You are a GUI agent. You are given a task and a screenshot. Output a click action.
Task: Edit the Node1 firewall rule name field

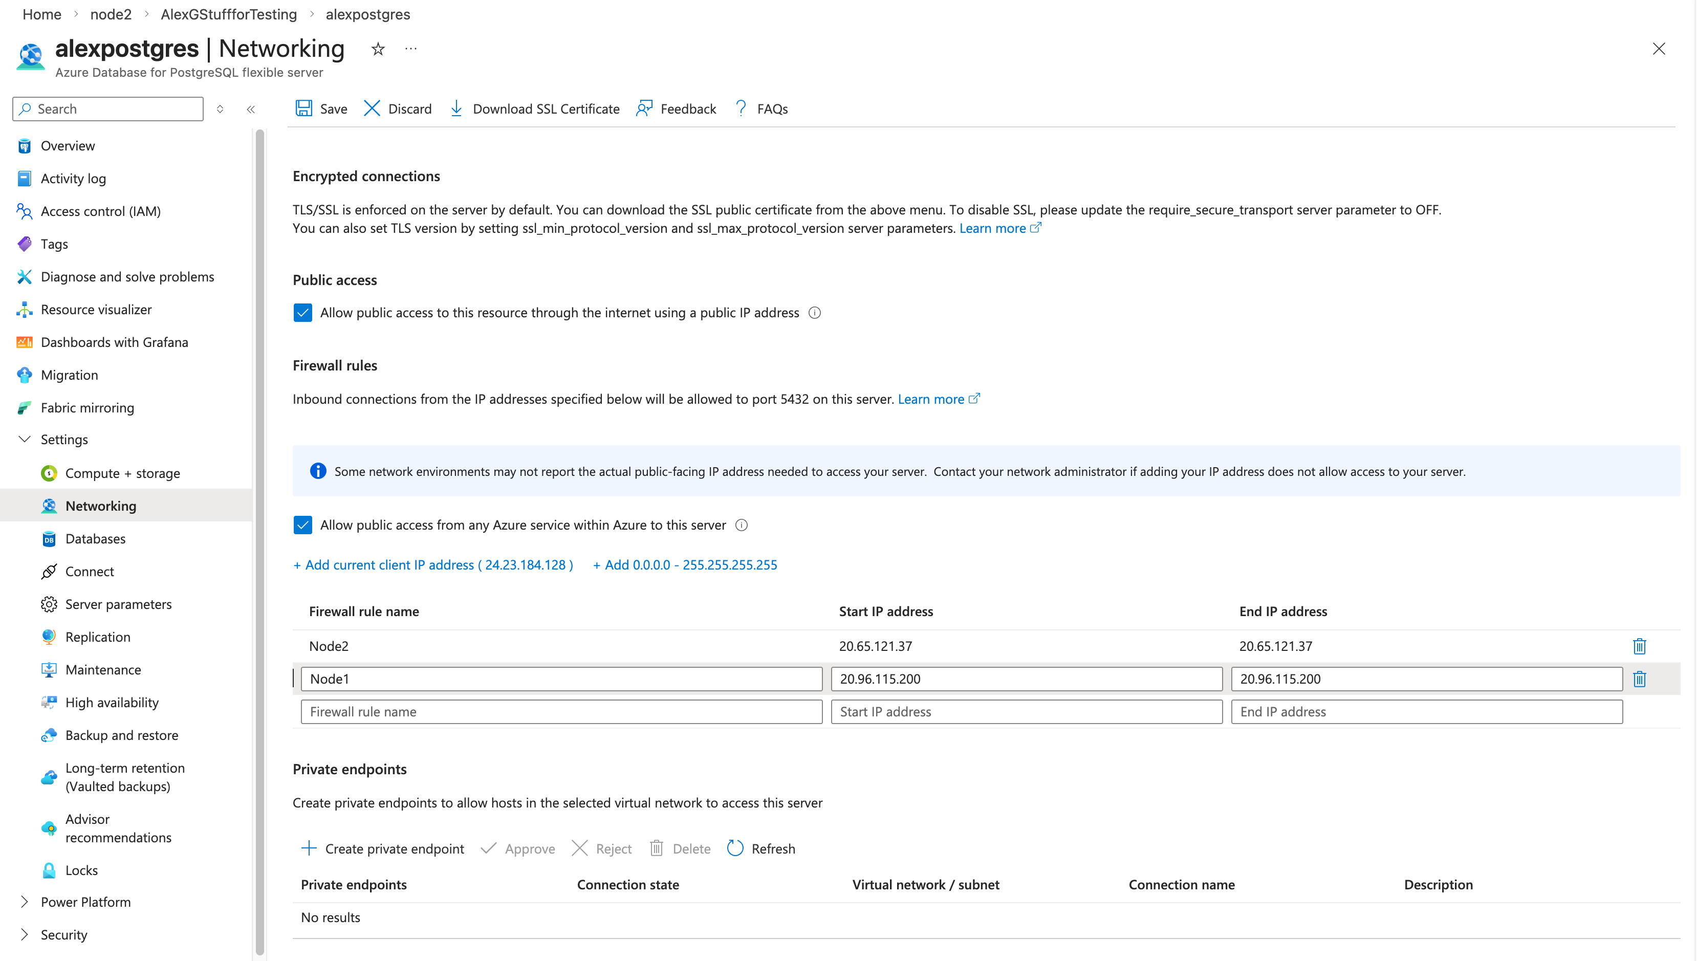[562, 679]
